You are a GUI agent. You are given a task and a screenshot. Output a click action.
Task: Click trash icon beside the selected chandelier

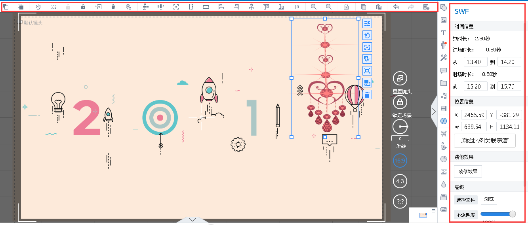[x=367, y=95]
